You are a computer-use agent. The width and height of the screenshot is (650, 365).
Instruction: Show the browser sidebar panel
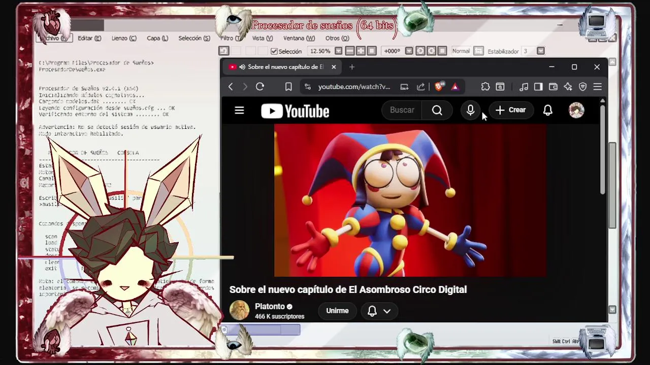538,87
